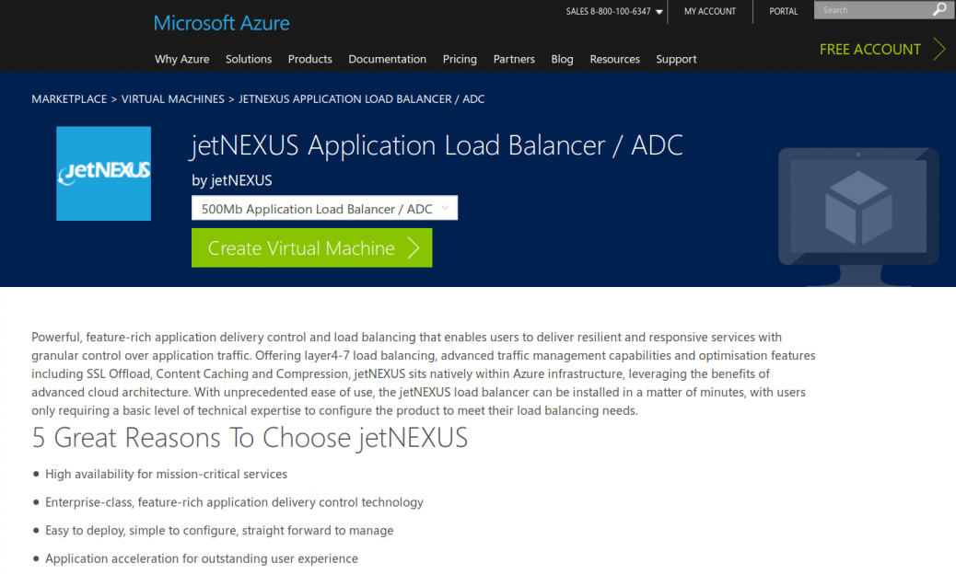Open the MARKETPLACE breadcrumb link
This screenshot has height=574, width=956.
pos(69,98)
